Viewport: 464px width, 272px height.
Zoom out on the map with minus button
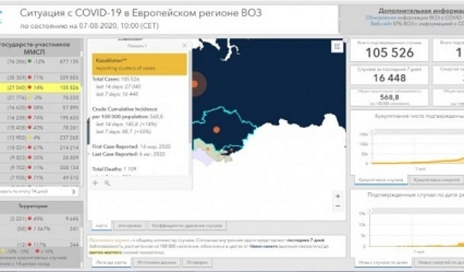[338, 206]
